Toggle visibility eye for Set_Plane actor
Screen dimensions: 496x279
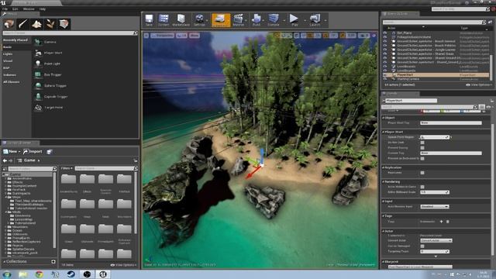coord(385,33)
